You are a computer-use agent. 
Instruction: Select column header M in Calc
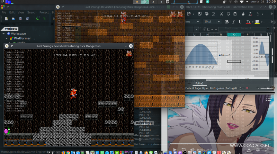click(x=207, y=35)
